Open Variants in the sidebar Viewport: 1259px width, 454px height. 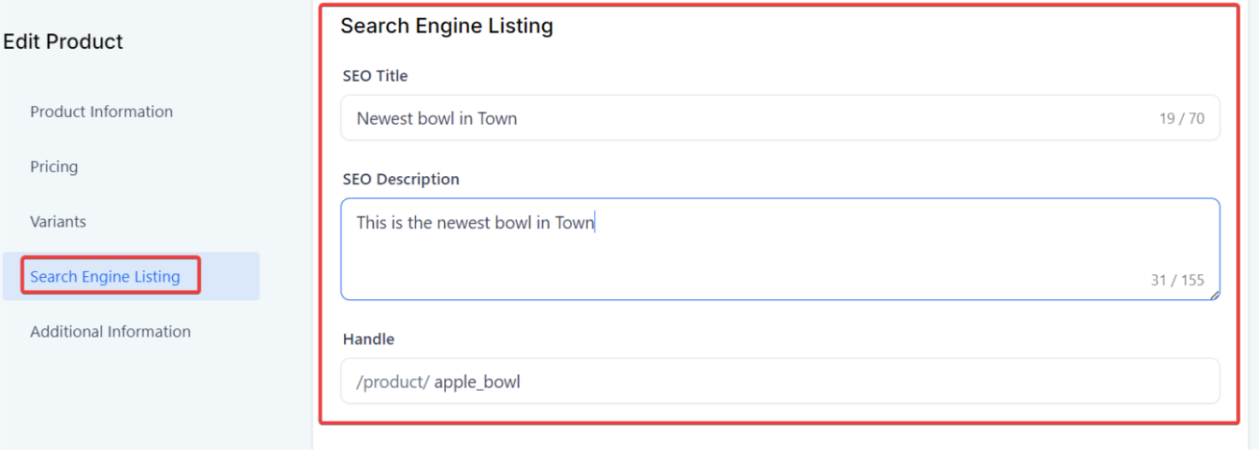(58, 221)
